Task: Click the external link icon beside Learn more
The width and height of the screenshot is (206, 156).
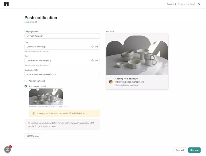Action: [x=36, y=22]
